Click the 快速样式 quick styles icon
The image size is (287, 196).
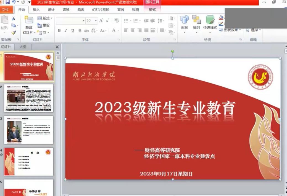click(x=210, y=20)
